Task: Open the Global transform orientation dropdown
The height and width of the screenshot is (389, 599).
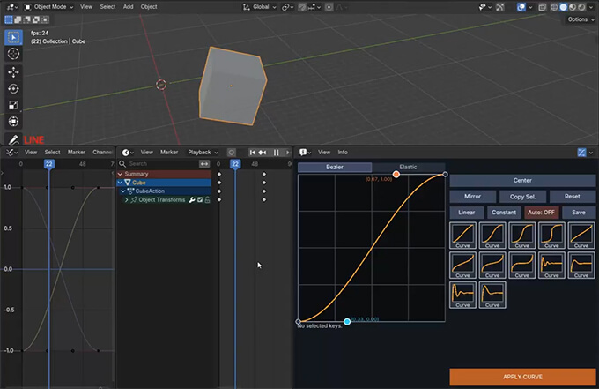Action: [x=261, y=6]
